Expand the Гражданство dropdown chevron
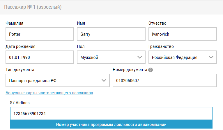The image size is (223, 130). 211,57
